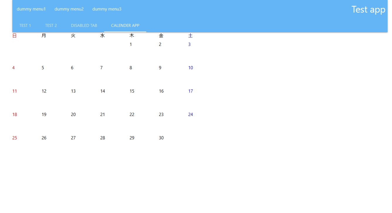Image resolution: width=392 pixels, height=213 pixels.
Task: Click the 水 Wednesday header
Action: click(102, 36)
